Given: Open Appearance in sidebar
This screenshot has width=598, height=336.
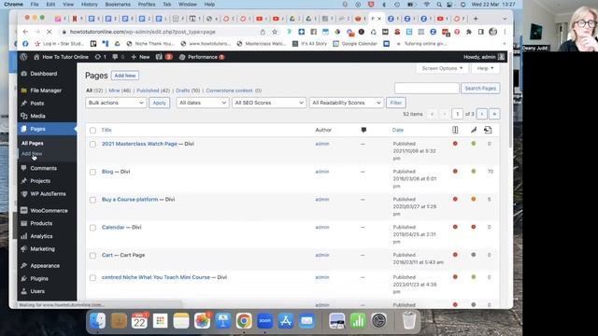Looking at the screenshot, I should coord(45,266).
